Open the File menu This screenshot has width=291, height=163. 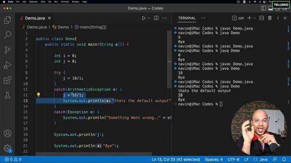(18, 2)
